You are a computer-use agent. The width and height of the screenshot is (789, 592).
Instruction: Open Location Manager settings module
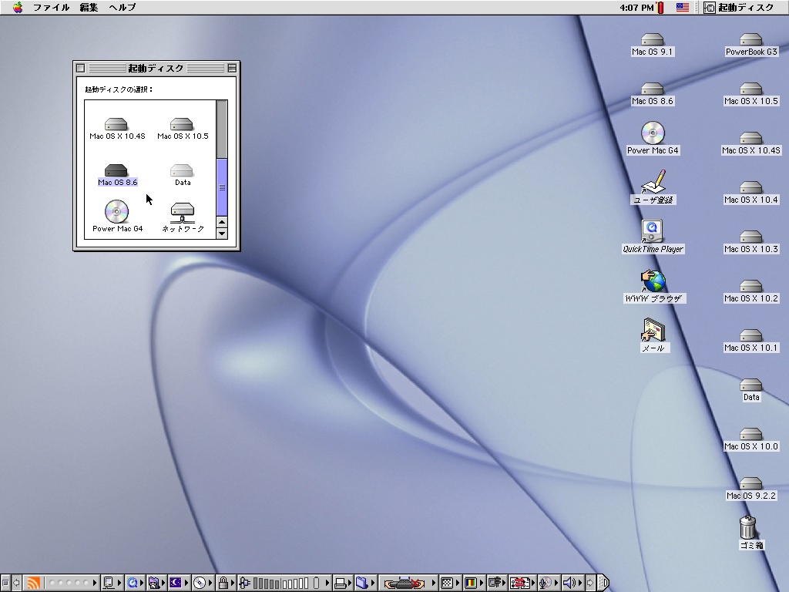click(x=522, y=583)
